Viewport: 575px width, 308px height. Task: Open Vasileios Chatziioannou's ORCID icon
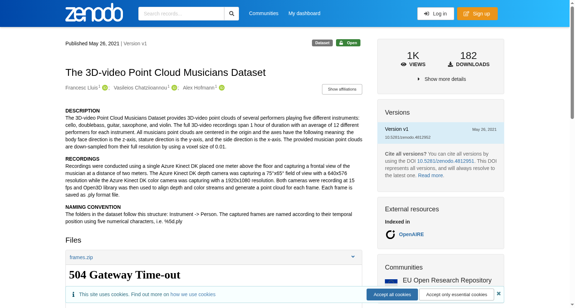point(174,88)
